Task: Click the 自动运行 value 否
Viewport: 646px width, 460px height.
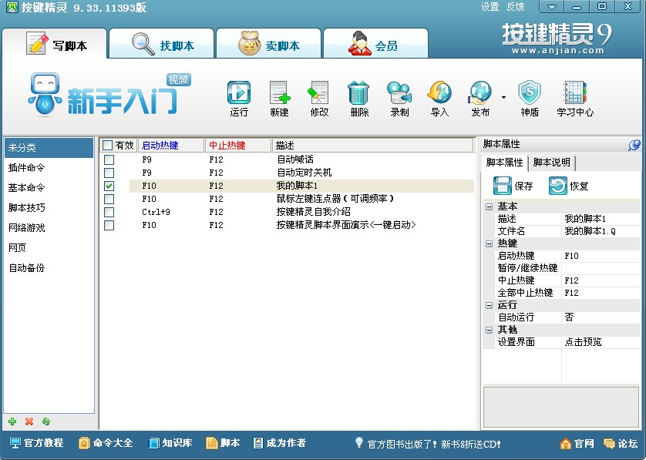Action: click(x=601, y=317)
